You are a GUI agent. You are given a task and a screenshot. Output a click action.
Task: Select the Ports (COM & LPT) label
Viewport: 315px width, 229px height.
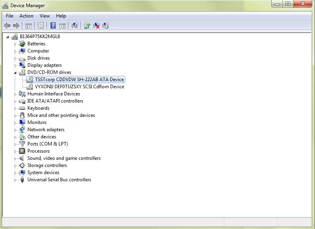pyautogui.click(x=48, y=144)
